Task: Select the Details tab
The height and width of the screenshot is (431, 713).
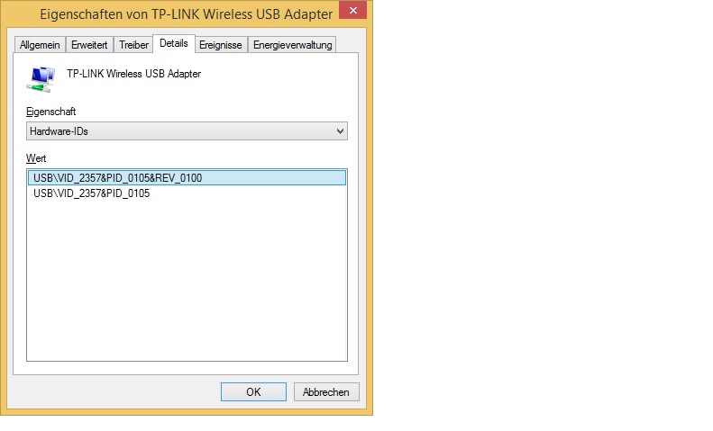Action: point(174,43)
